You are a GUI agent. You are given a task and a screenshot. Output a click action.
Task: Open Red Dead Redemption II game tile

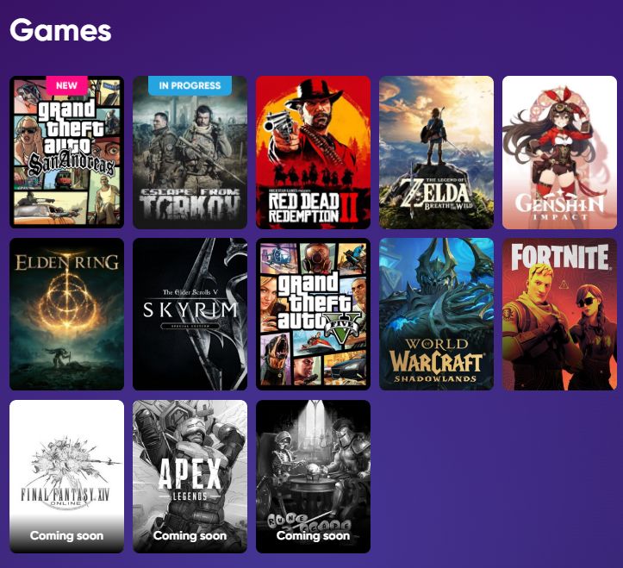click(313, 153)
